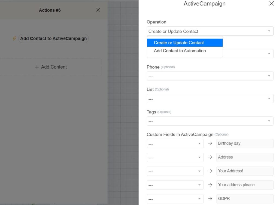Click the lightning bolt action icon

click(x=14, y=38)
